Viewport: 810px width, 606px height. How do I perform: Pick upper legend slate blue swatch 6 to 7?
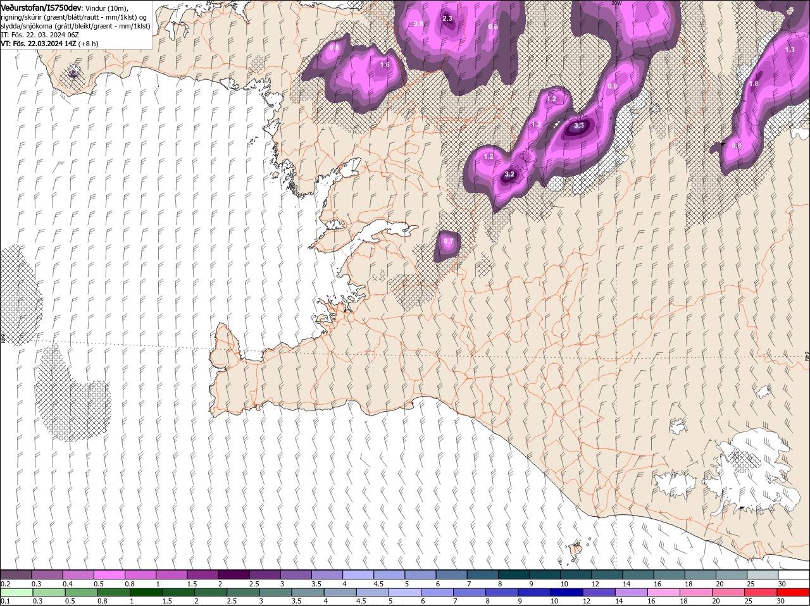[x=452, y=574]
